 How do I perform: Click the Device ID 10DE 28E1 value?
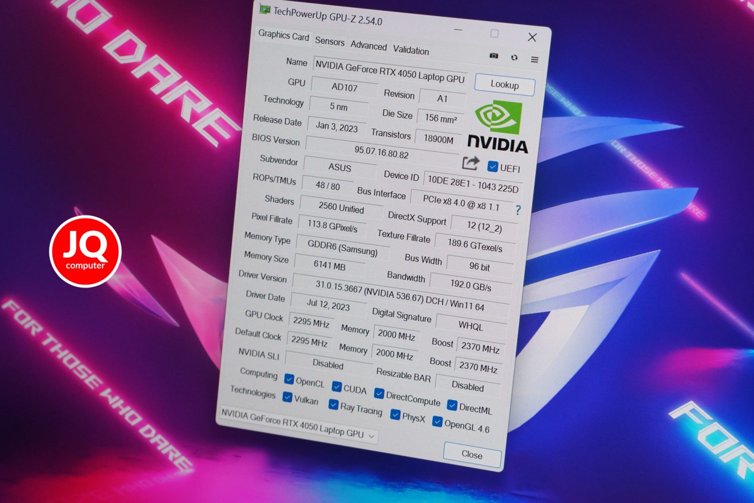[x=473, y=184]
